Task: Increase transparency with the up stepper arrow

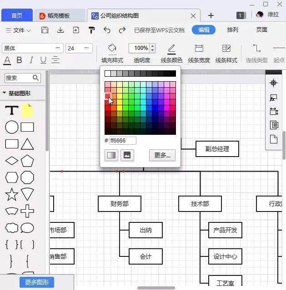Action: click(x=152, y=46)
